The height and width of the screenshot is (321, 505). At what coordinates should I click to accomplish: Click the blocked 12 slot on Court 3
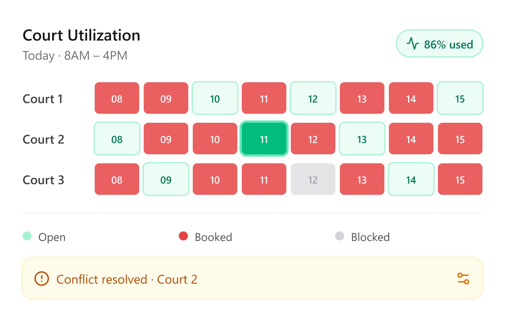coord(313,179)
